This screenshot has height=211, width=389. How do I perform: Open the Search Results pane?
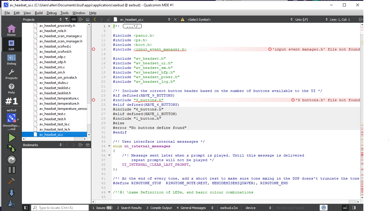tap(129, 208)
